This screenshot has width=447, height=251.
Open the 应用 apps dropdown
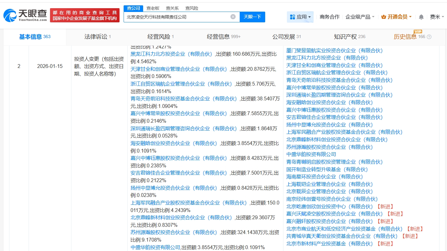[x=300, y=17]
